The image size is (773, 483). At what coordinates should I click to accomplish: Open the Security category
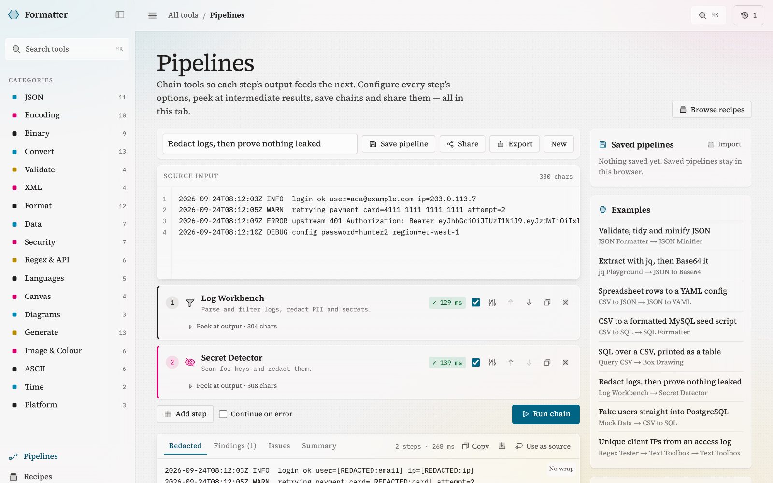(68, 242)
